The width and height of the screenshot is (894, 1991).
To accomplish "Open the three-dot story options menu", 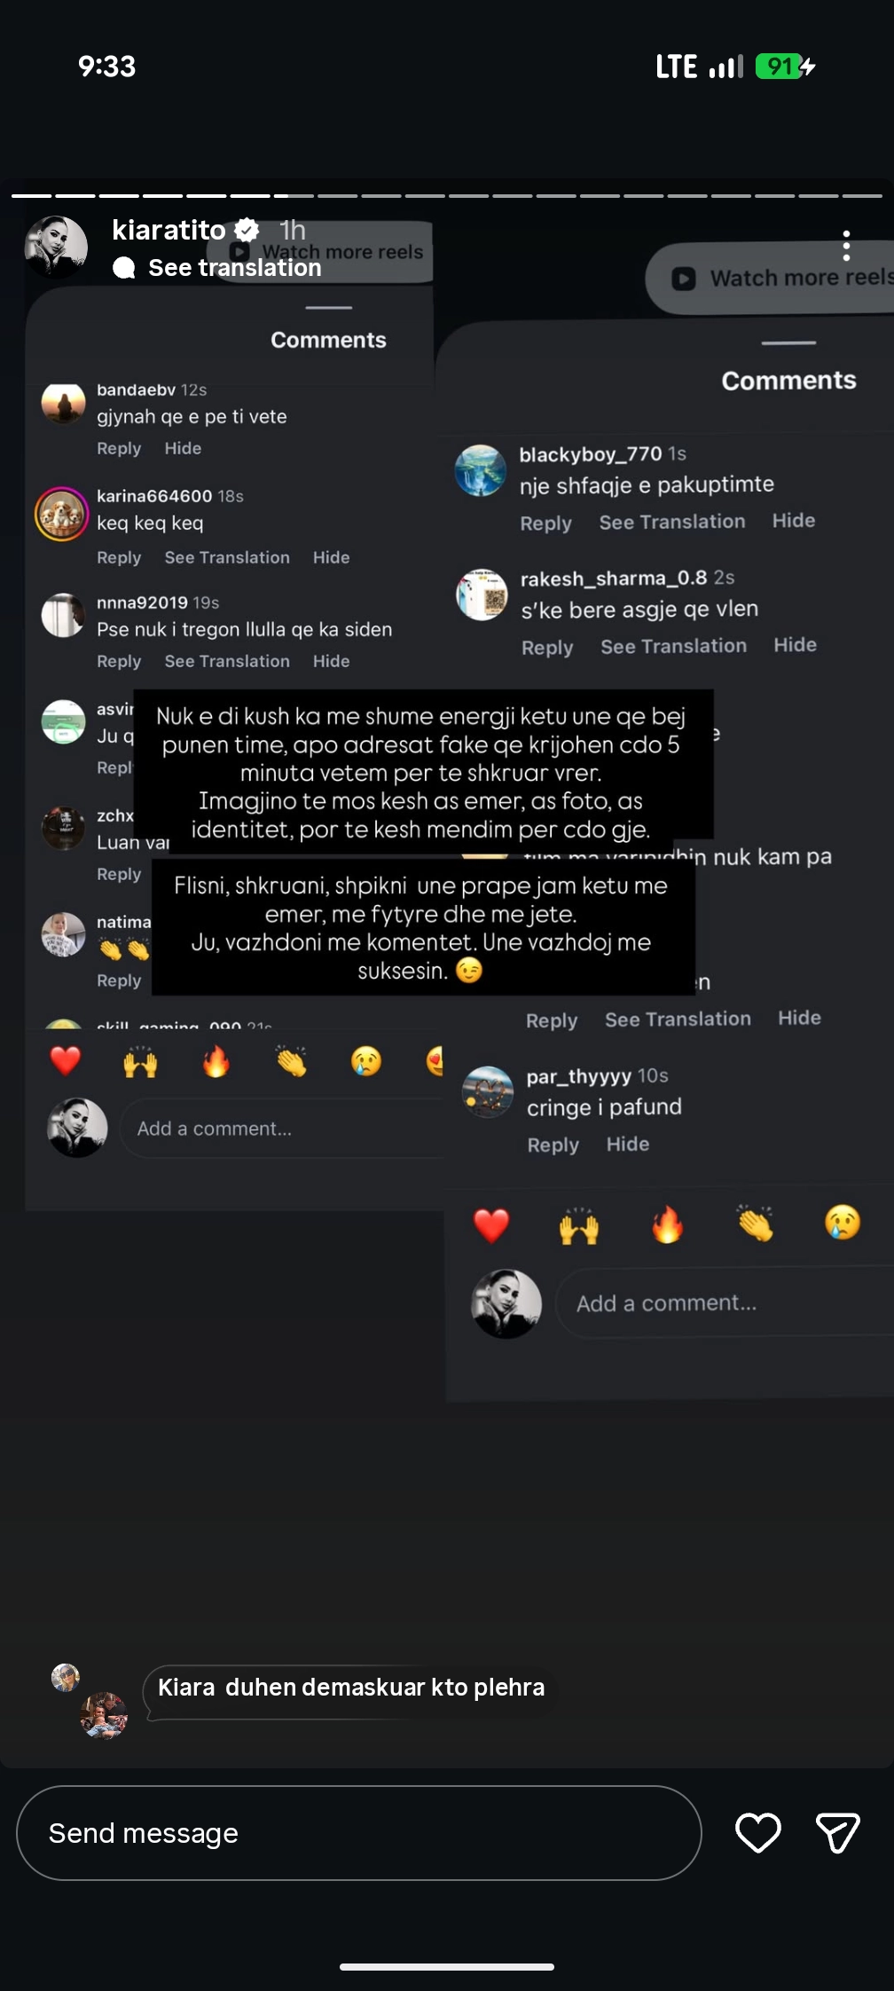I will pyautogui.click(x=846, y=246).
